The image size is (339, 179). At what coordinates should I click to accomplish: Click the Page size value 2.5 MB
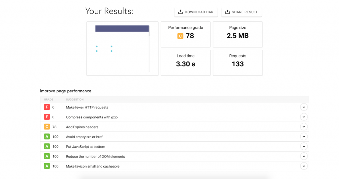(238, 36)
